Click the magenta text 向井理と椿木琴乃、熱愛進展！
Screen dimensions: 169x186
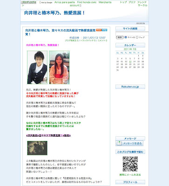tap(42, 45)
